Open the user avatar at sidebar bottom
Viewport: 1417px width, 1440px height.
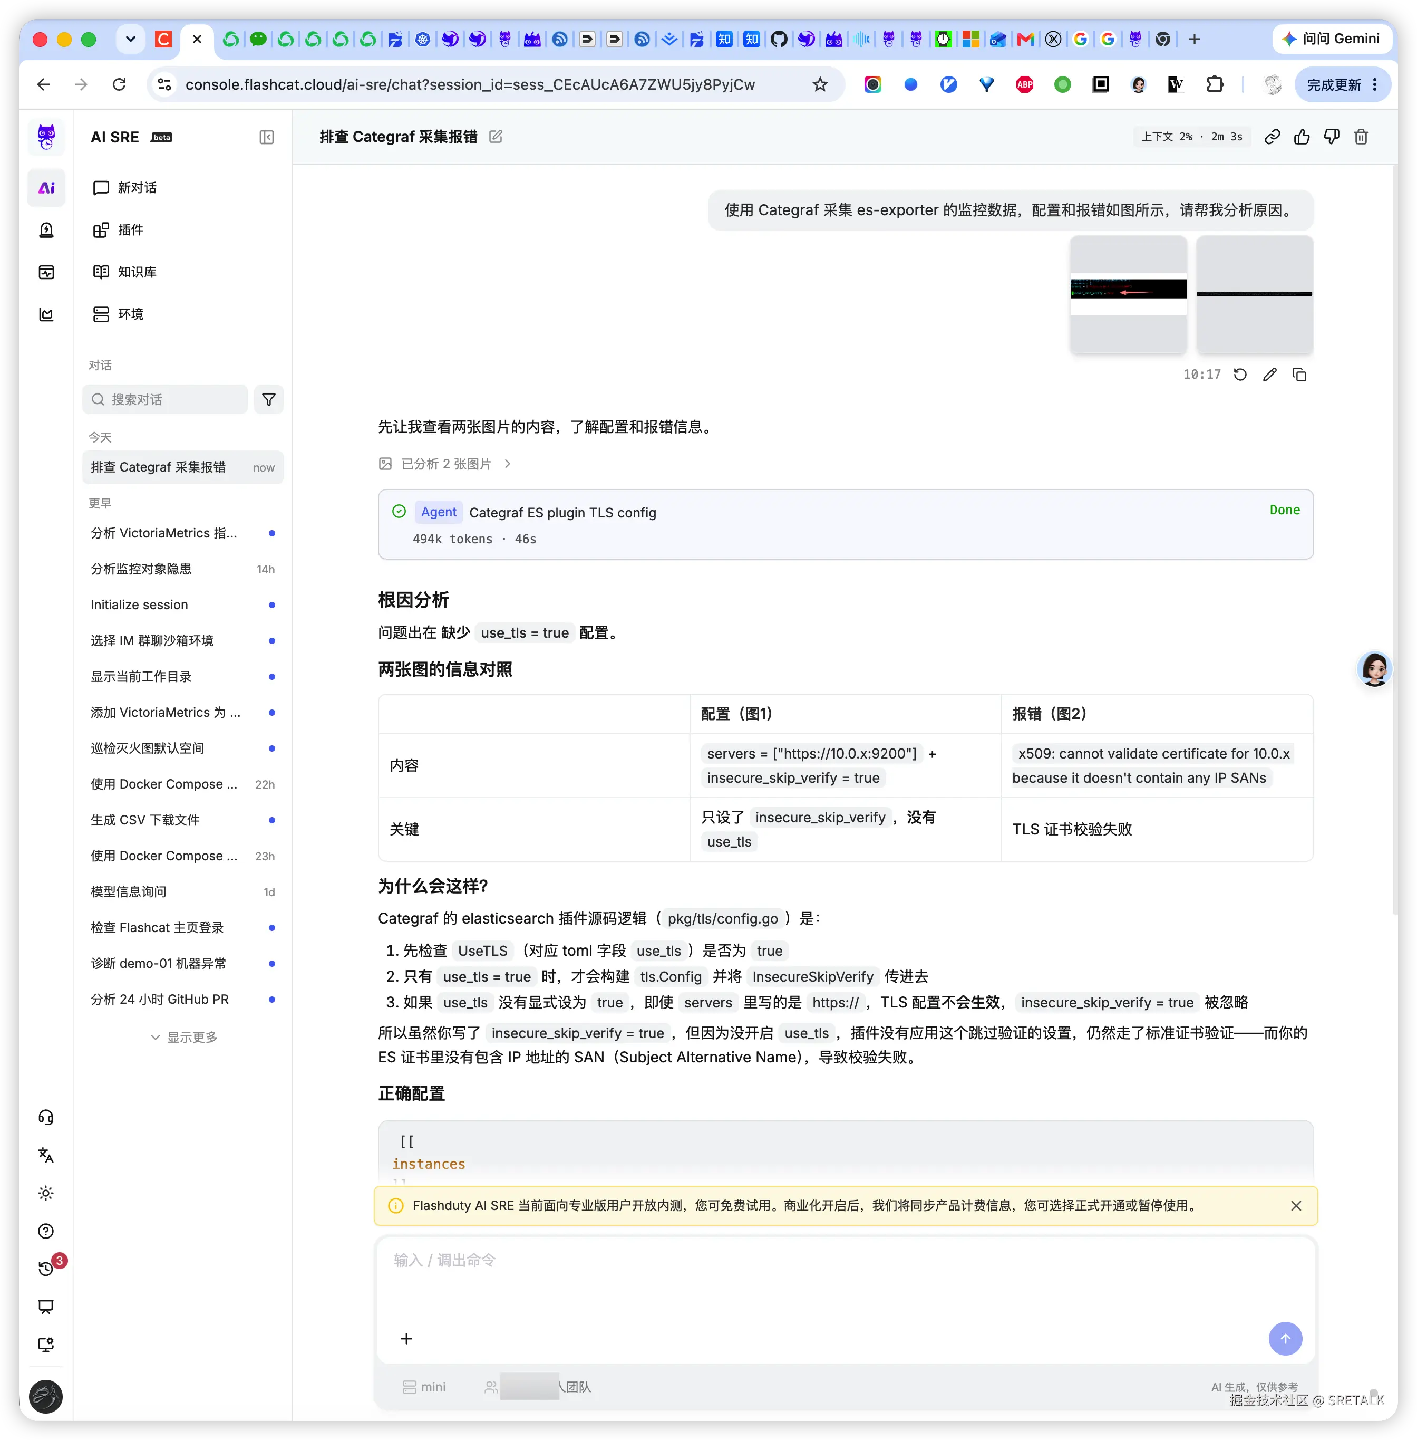46,1396
